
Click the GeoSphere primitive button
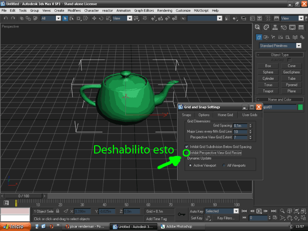[291, 72]
